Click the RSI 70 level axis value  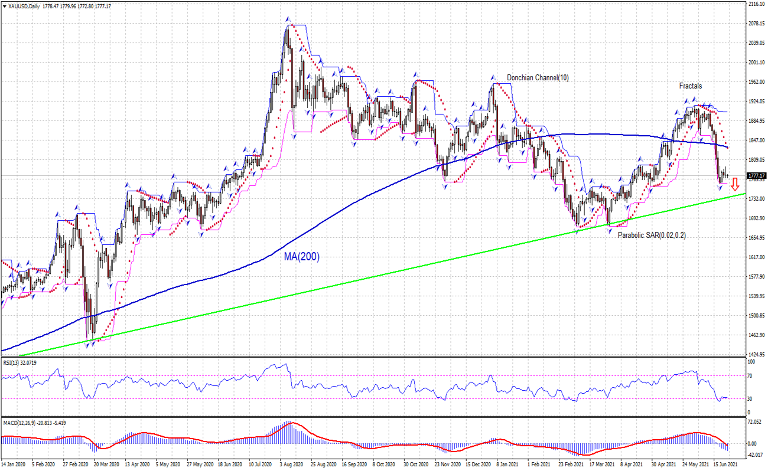(750, 375)
